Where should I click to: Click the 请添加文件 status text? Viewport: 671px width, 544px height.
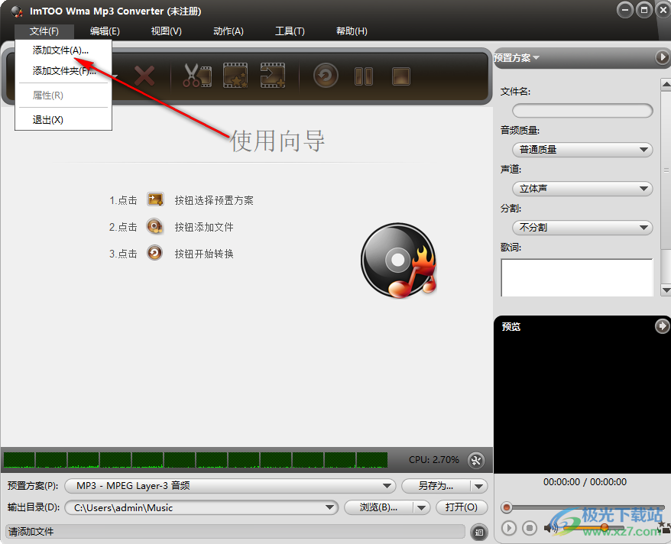click(x=31, y=532)
